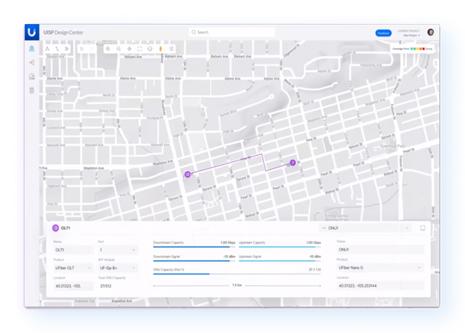Toggle fullscreen map view
The width and height of the screenshot is (465, 333).
pyautogui.click(x=139, y=49)
